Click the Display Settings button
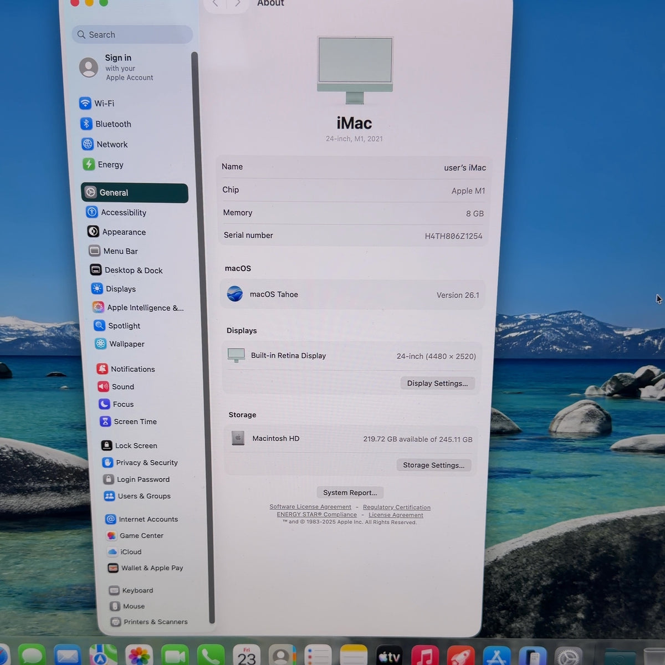Screen dimensions: 665x665 pyautogui.click(x=437, y=383)
